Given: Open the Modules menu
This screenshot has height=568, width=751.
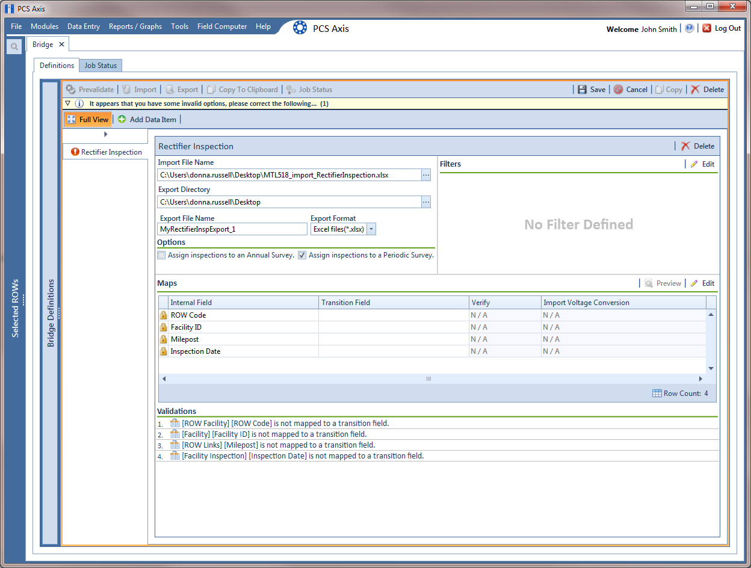Looking at the screenshot, I should click(45, 26).
